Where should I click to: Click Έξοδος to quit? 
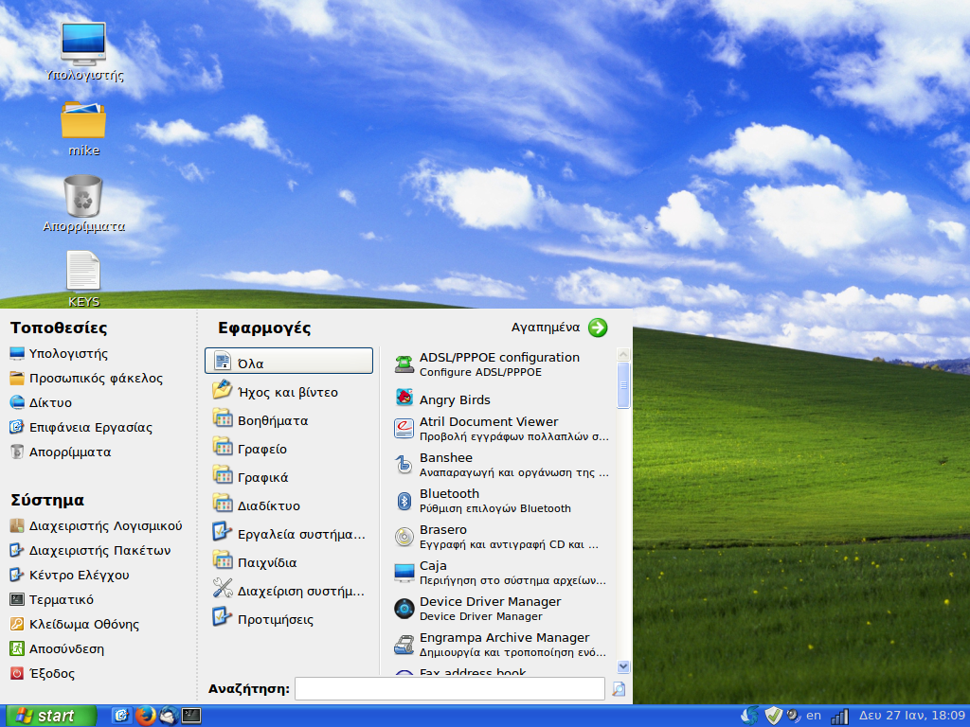tap(43, 673)
